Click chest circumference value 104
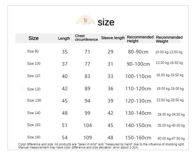196x154 pixels. tap(88, 125)
